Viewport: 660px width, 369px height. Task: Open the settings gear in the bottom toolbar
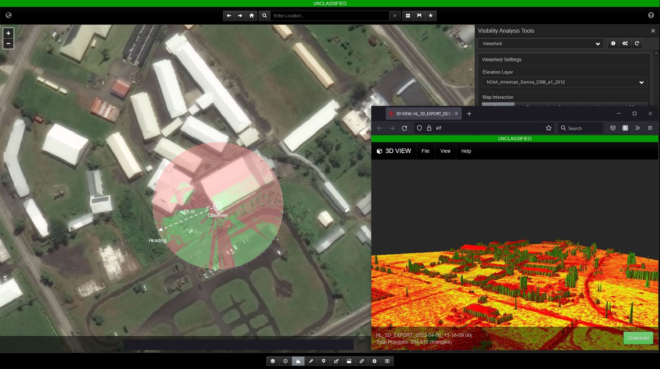[374, 361]
